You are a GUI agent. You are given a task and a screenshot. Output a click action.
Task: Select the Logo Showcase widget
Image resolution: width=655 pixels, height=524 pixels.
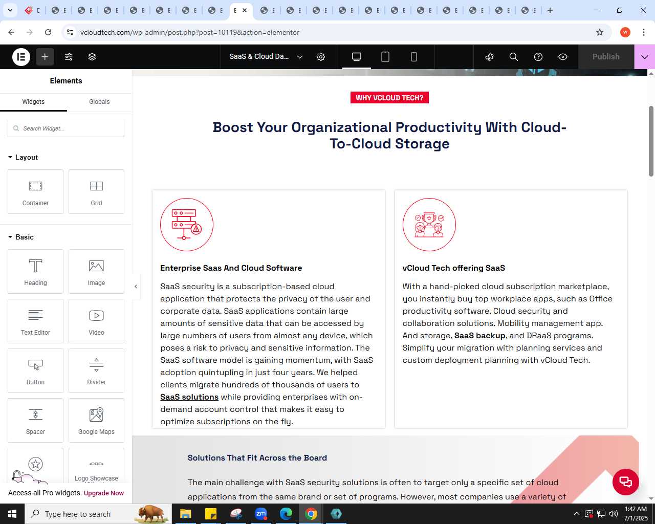tap(96, 466)
